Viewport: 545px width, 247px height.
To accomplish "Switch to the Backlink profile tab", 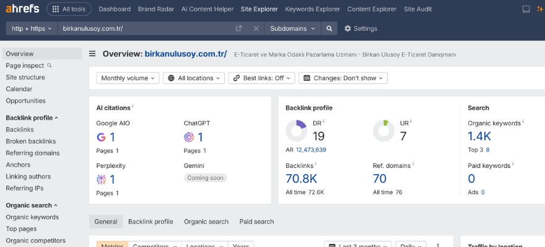I will pyautogui.click(x=150, y=222).
